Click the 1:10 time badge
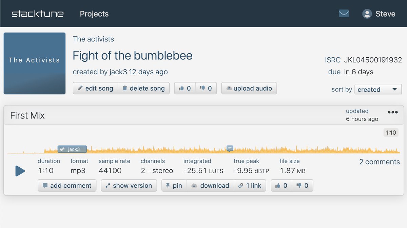Viewport: 407px width, 228px height. coord(391,133)
